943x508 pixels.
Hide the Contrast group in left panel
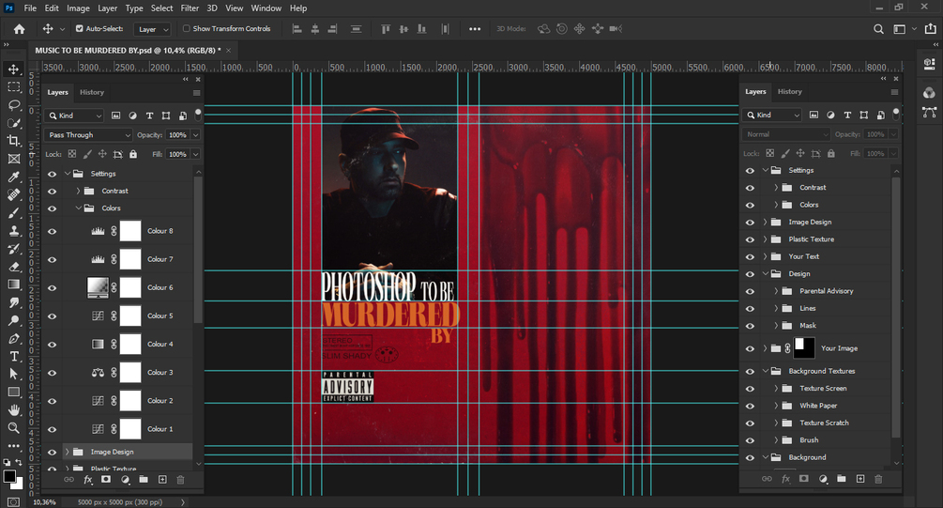point(53,191)
